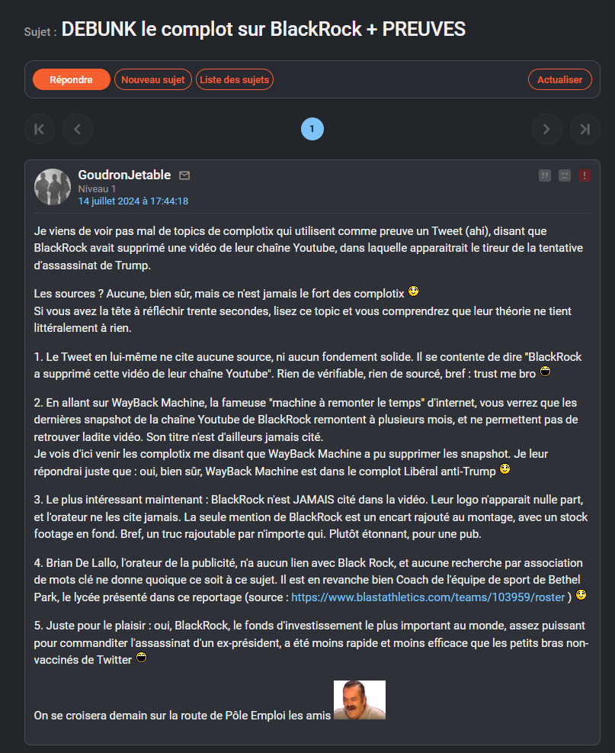This screenshot has width=615, height=753.
Task: Click smiley after 'trust me bro'
Action: point(546,372)
